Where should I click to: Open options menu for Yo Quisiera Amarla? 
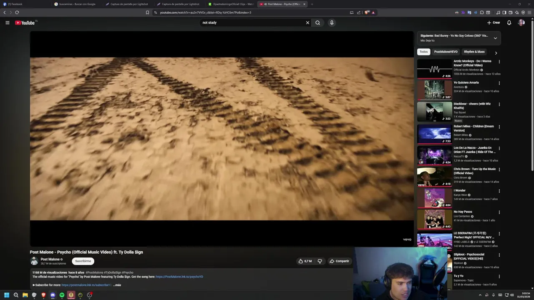tap(499, 83)
